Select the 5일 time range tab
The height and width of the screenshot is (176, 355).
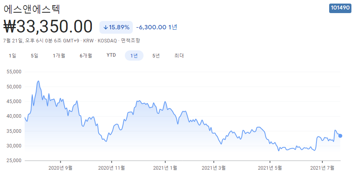point(35,55)
